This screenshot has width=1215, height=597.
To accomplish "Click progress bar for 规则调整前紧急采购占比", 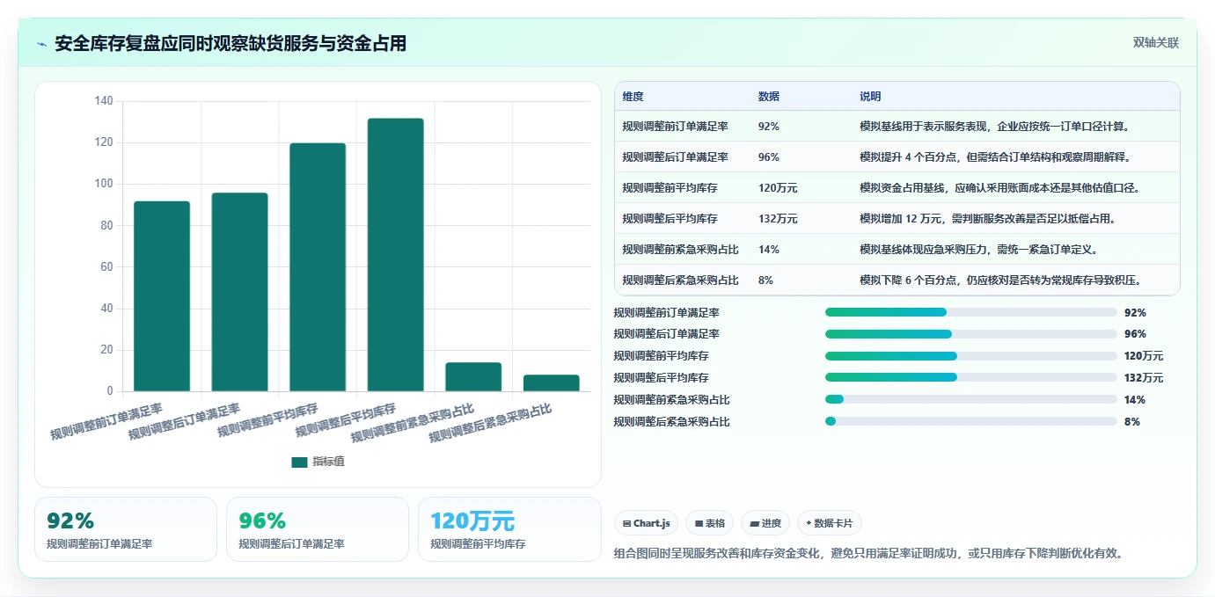I will coord(971,399).
